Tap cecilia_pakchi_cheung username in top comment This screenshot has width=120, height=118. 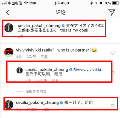(x=39, y=26)
